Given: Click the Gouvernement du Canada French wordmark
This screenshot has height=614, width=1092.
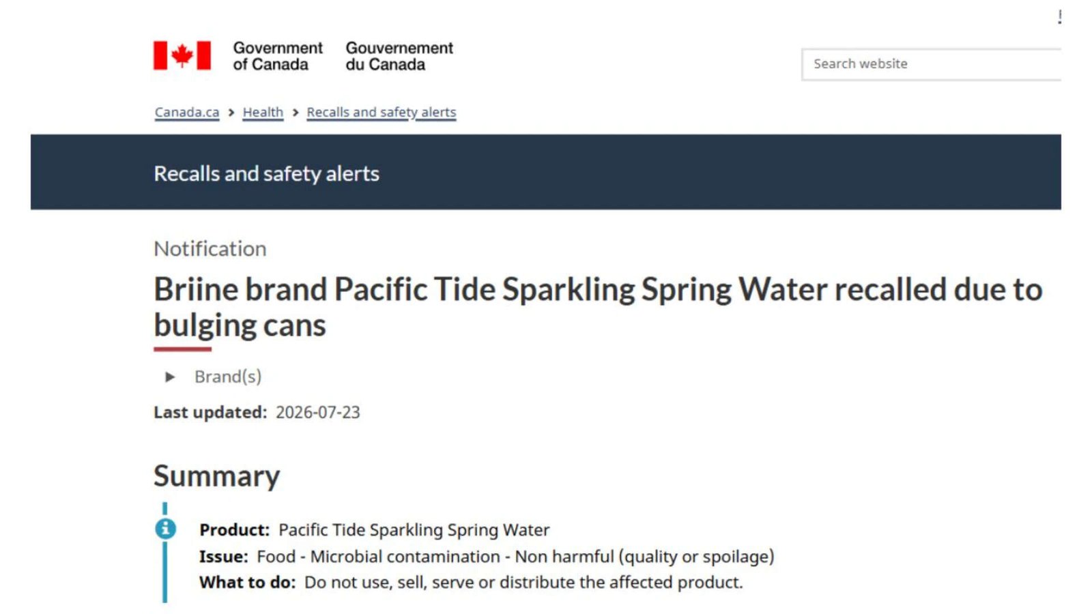Looking at the screenshot, I should [x=399, y=56].
